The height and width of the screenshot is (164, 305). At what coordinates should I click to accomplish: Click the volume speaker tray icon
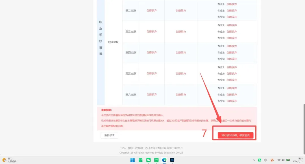tap(283, 160)
